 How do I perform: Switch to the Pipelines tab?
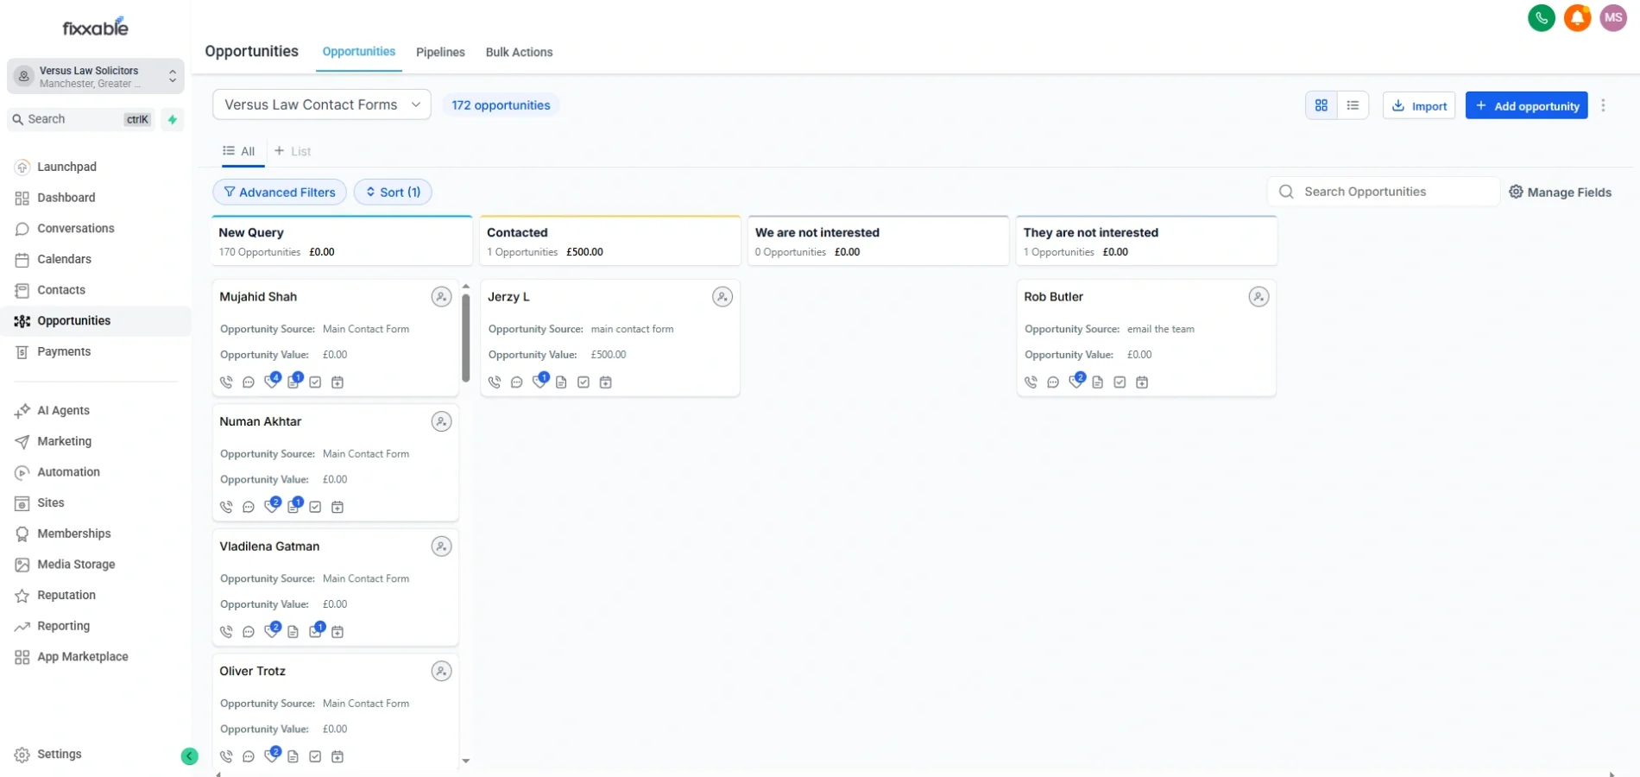440,52
